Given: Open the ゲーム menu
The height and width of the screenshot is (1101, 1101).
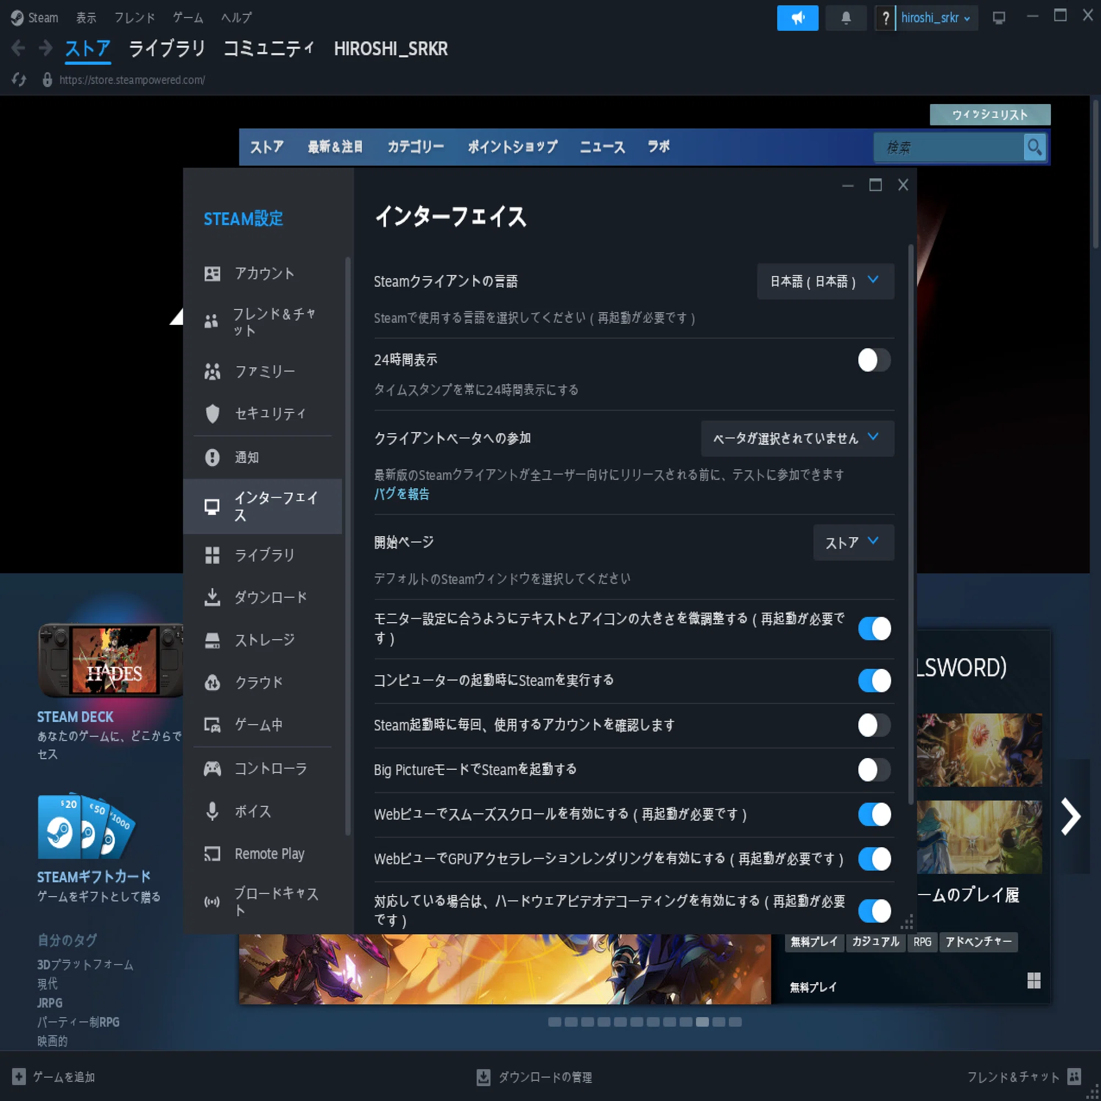Looking at the screenshot, I should coord(188,18).
